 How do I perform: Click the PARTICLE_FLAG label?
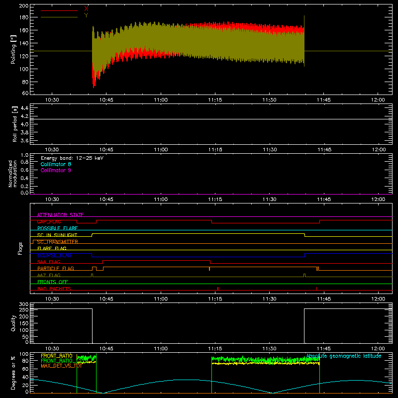56,269
